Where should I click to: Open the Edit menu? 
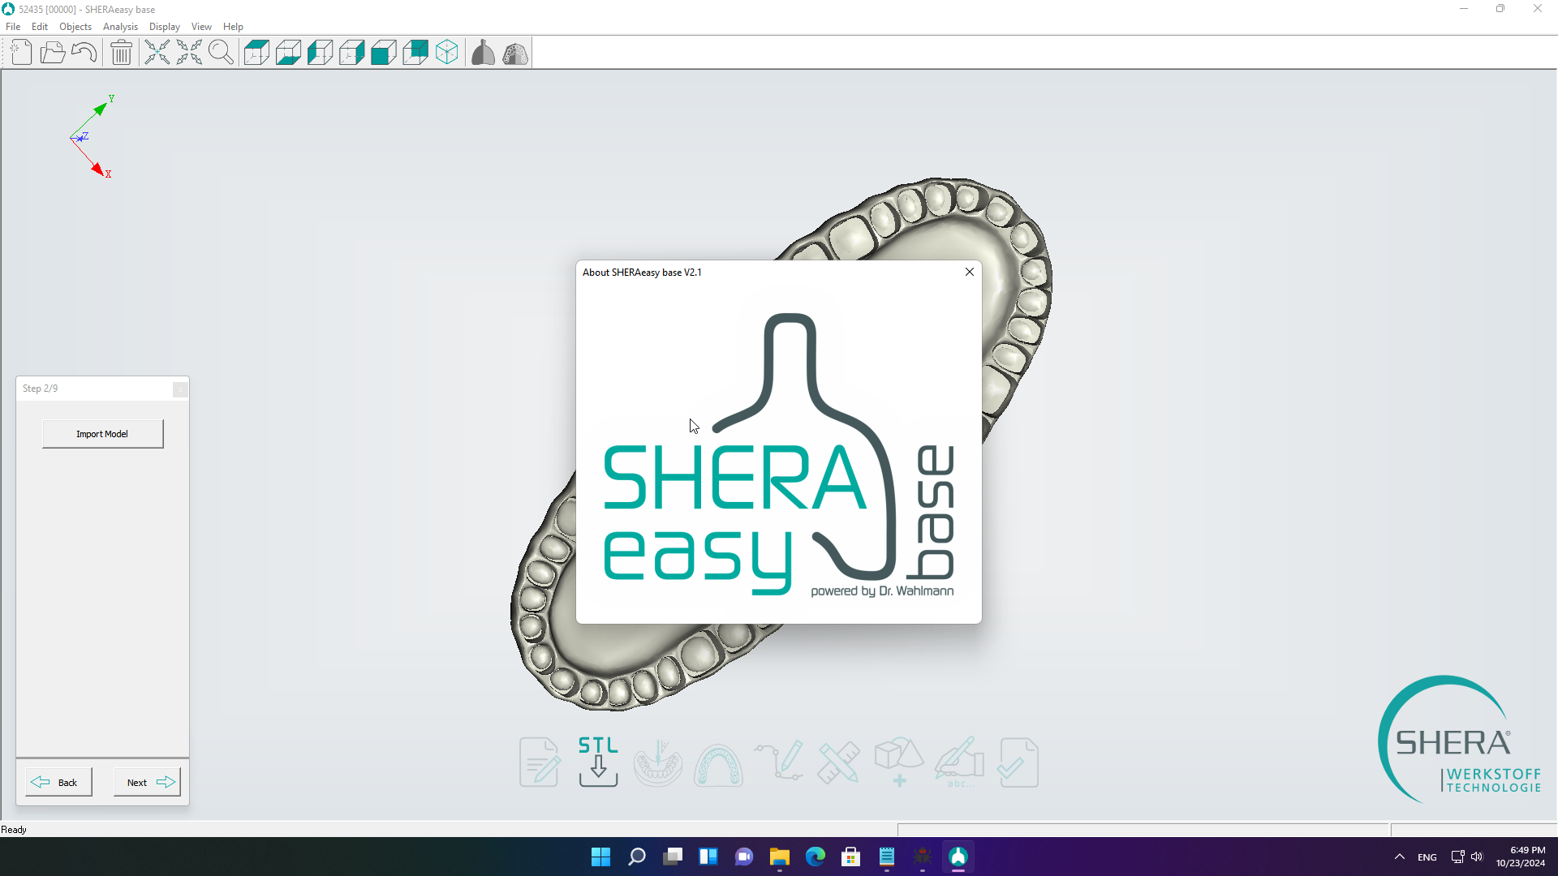tap(40, 27)
